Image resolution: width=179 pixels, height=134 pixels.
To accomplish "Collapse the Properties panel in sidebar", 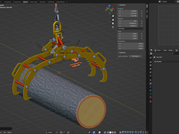I will point(122,52).
